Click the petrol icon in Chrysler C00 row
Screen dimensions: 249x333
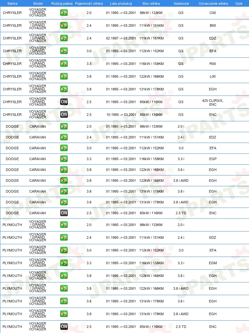(x=64, y=13)
